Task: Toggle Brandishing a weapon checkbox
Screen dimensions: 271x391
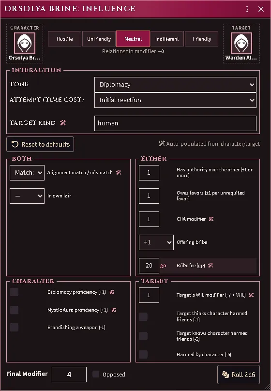Action: (x=14, y=327)
